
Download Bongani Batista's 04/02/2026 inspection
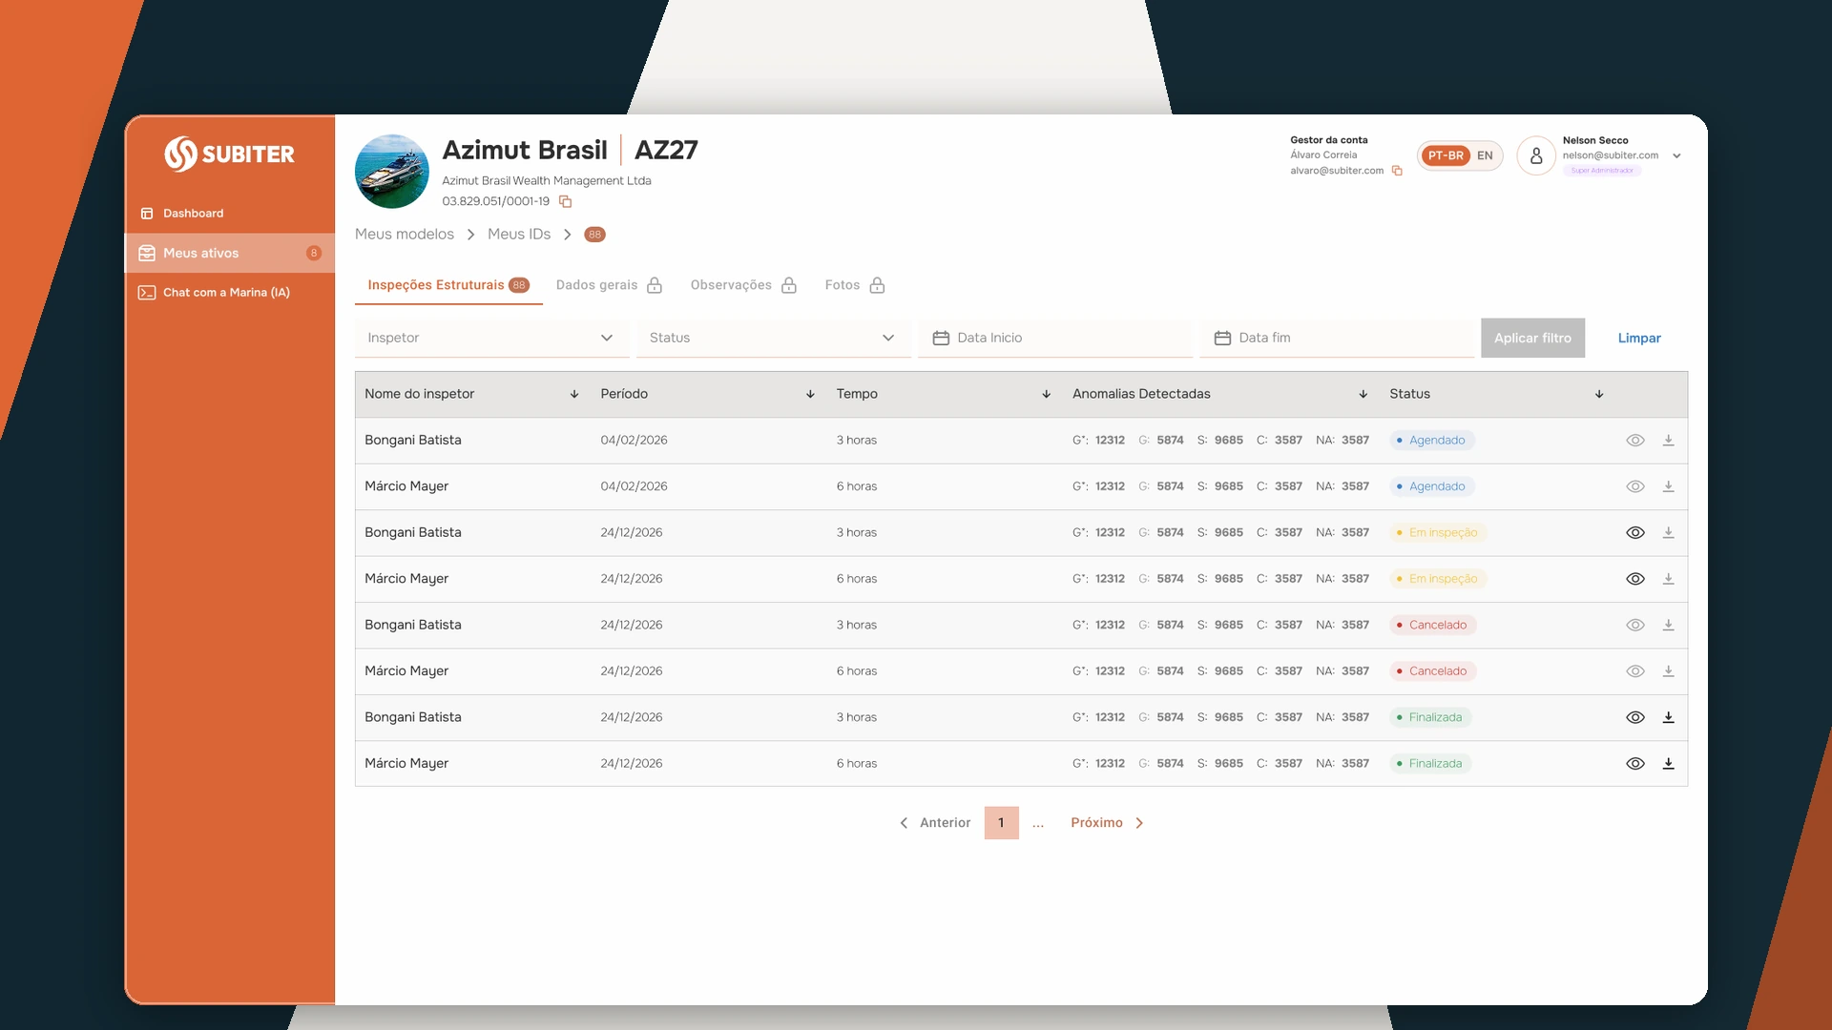click(1668, 441)
